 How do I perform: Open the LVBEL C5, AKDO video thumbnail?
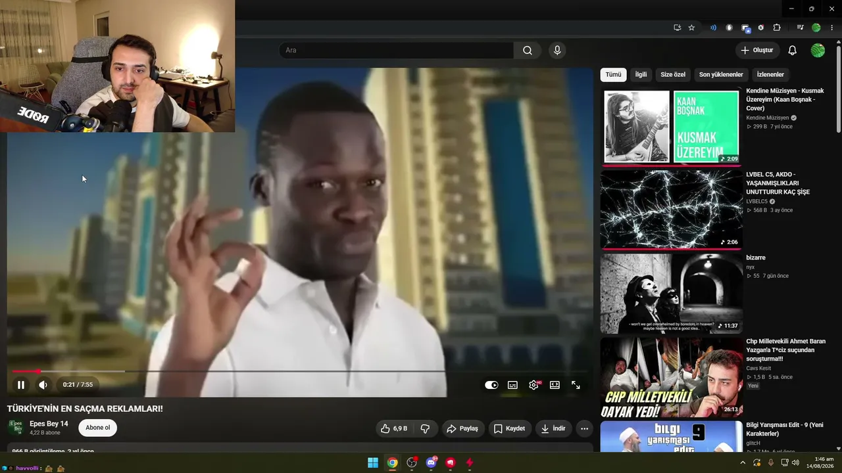pos(671,210)
